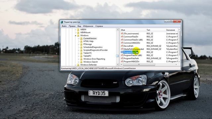Click REG_SZ type in the ProgramW6432Dir row

[150, 61]
